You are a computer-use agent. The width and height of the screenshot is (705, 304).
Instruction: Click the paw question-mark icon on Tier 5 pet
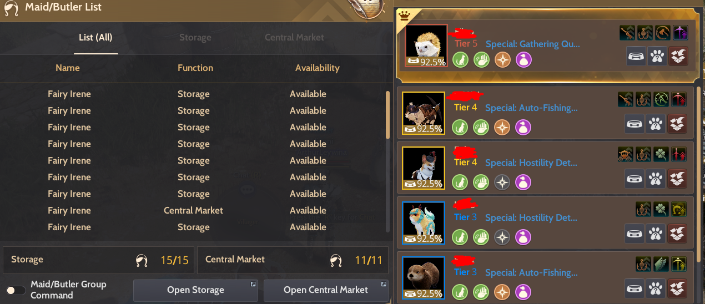point(657,57)
